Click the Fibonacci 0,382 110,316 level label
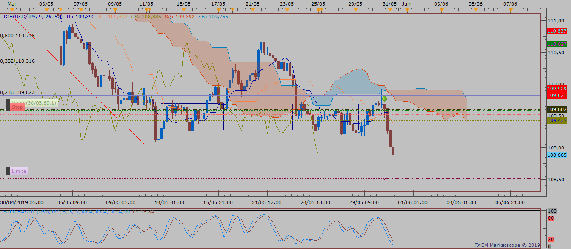This screenshot has width=571, height=249. (x=17, y=61)
